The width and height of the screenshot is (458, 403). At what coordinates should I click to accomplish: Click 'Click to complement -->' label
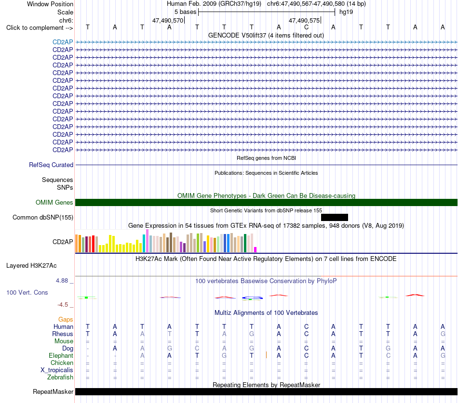point(40,28)
